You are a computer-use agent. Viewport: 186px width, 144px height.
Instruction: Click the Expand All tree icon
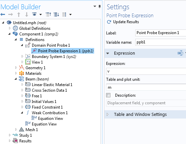[56, 15]
